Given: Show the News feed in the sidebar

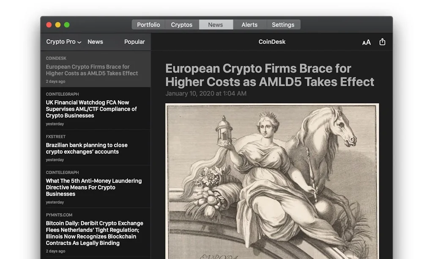Looking at the screenshot, I should (x=95, y=41).
